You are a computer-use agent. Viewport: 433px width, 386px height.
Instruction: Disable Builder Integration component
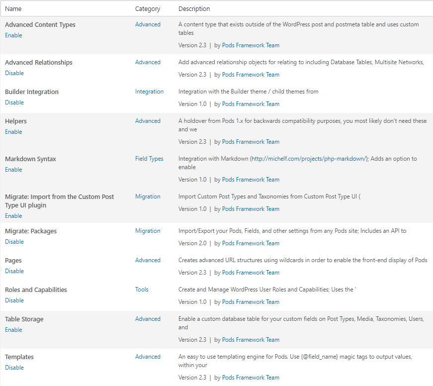[14, 102]
